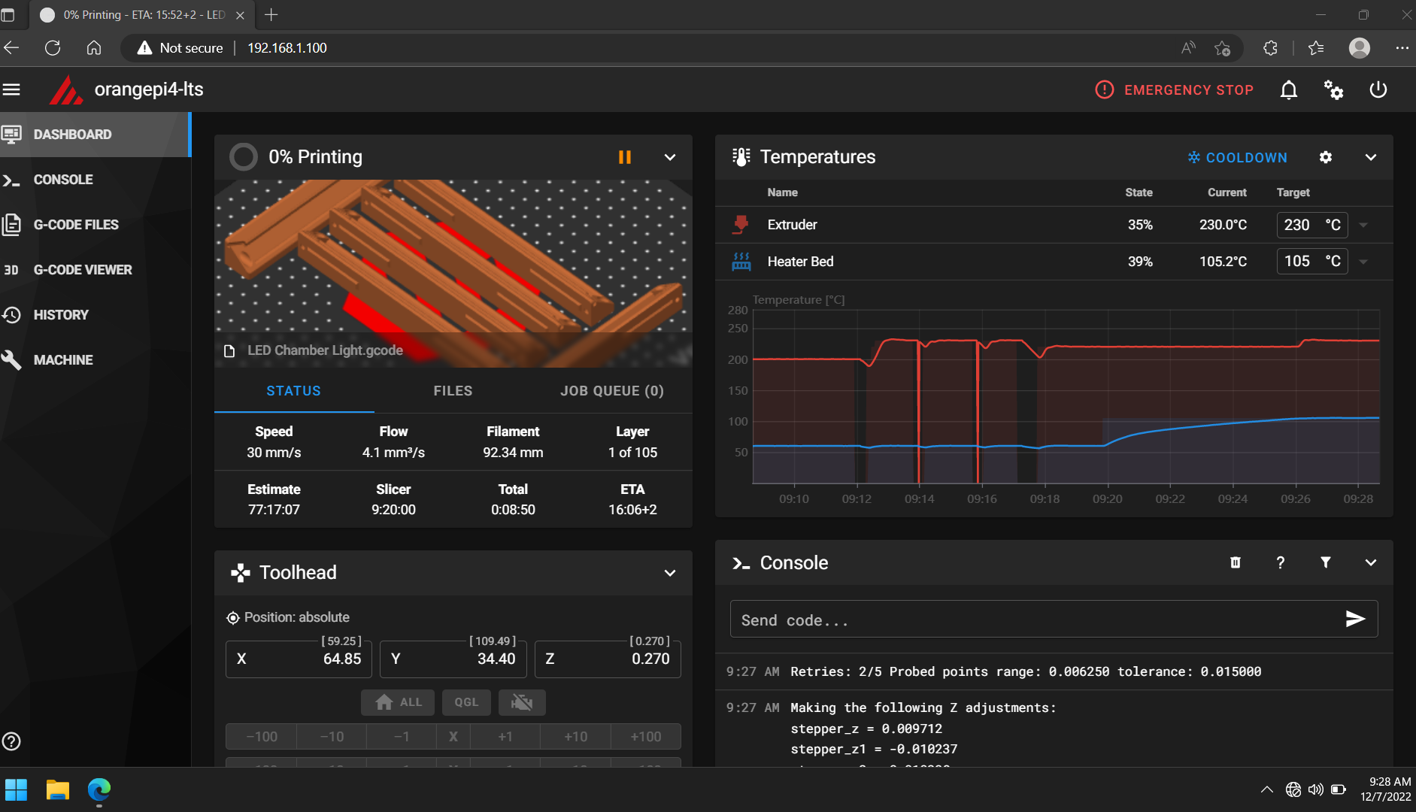Click the Heater Bed icon
Viewport: 1416px width, 812px height.
click(741, 262)
